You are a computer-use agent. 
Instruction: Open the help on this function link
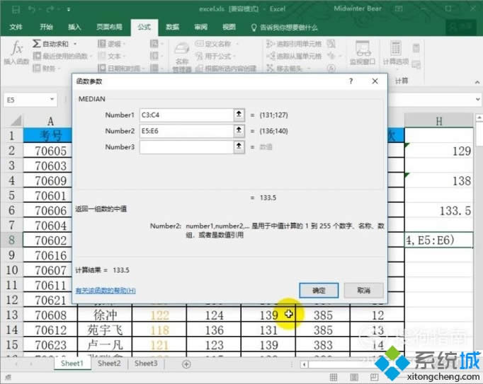(106, 291)
